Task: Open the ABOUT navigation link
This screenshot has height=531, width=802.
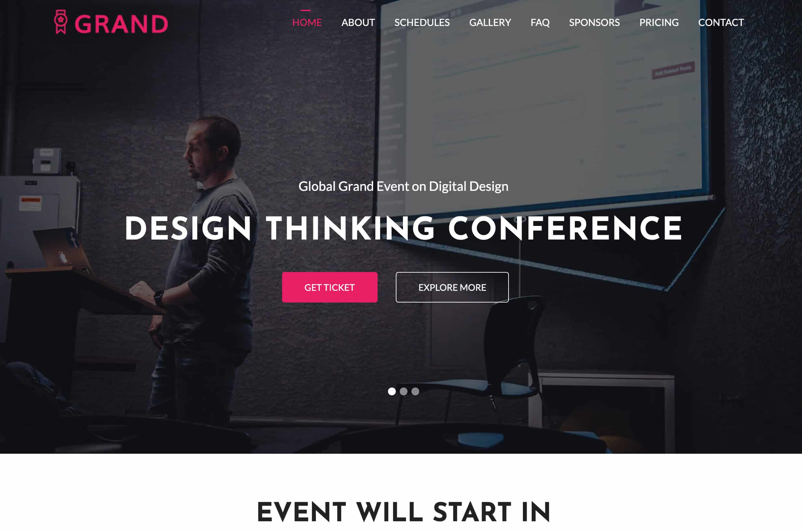Action: pos(358,22)
